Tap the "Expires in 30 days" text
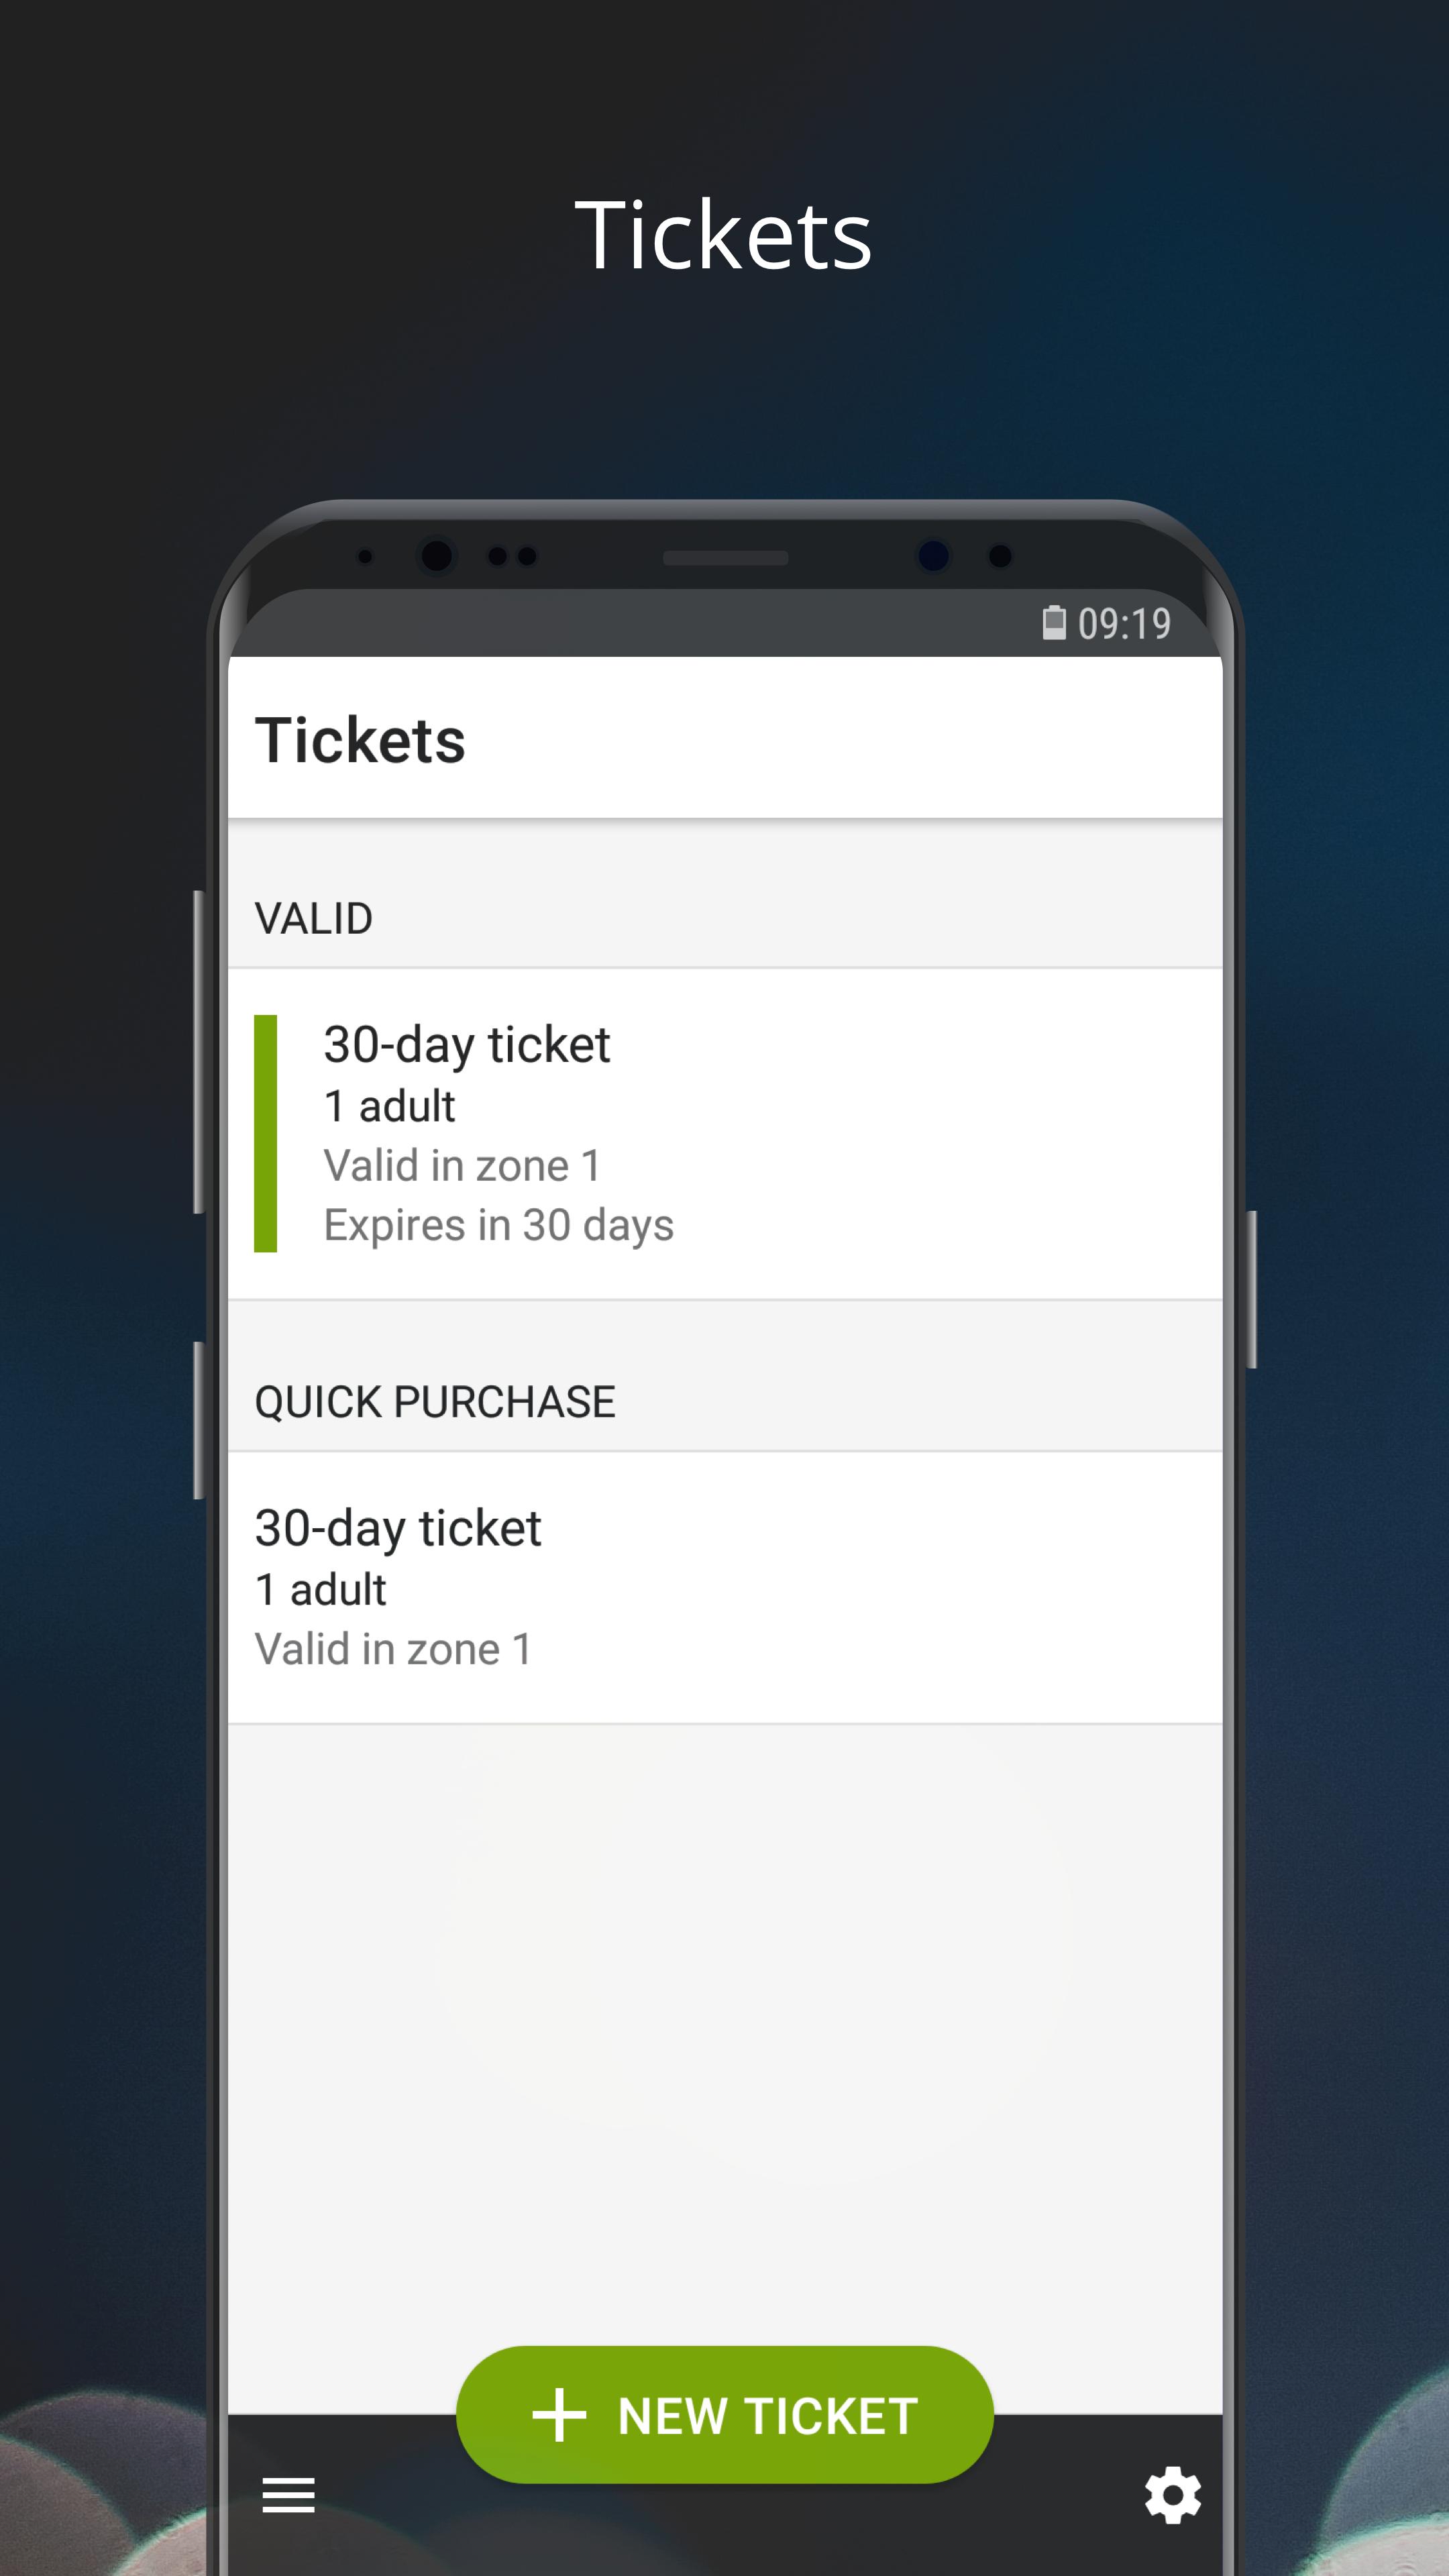 pos(498,1225)
